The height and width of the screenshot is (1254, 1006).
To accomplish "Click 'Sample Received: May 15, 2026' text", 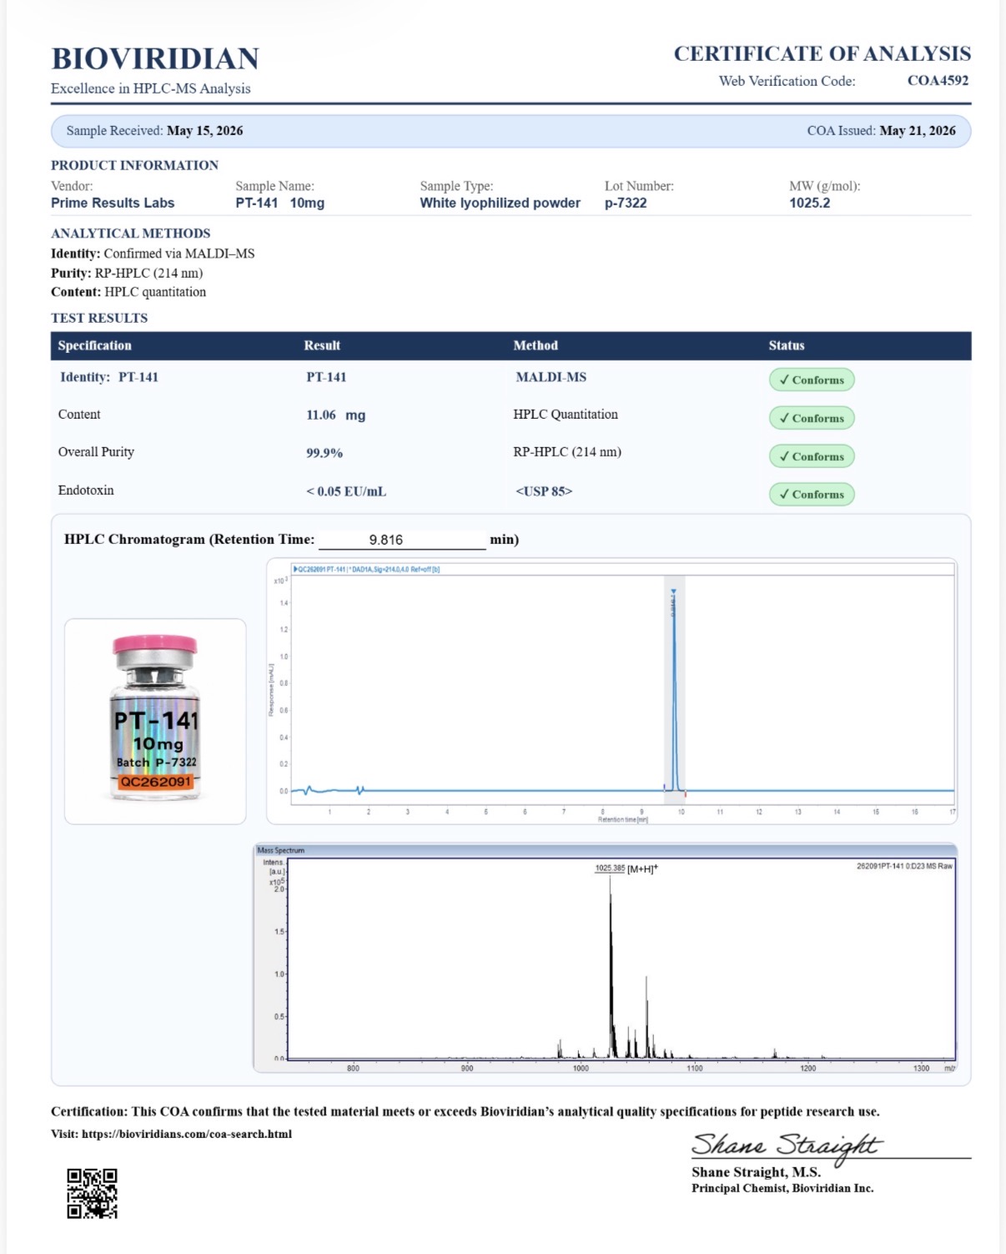I will (154, 131).
